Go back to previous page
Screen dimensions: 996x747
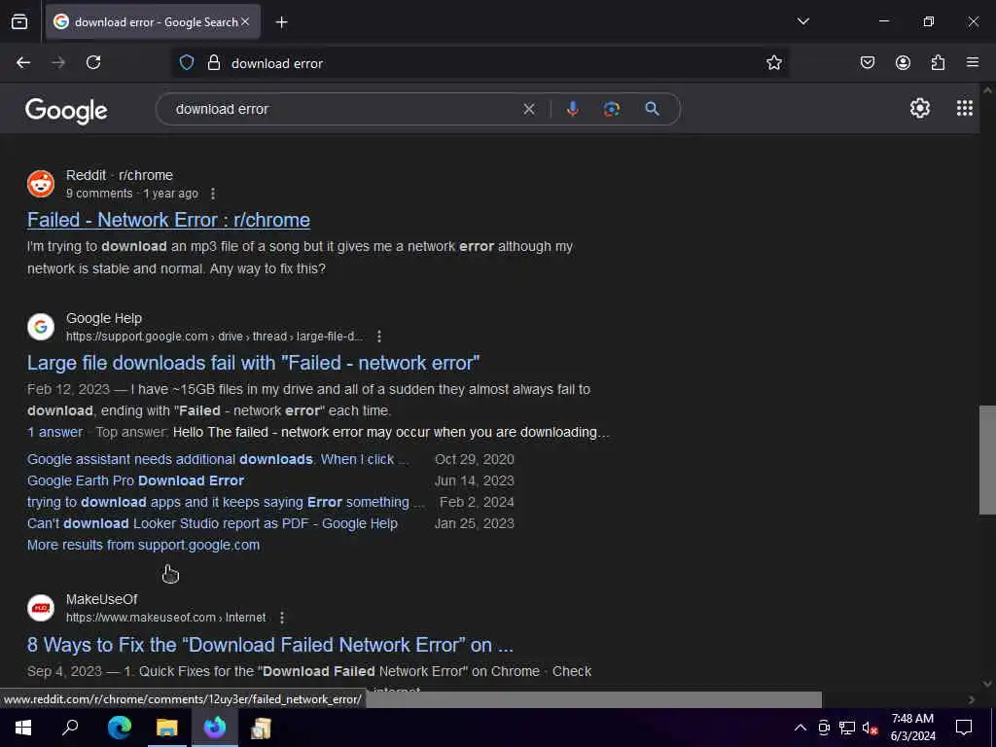(23, 62)
